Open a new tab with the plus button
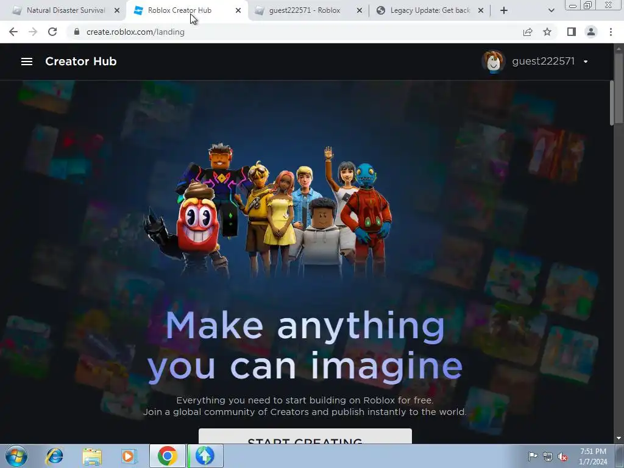624x468 pixels. coord(504,11)
